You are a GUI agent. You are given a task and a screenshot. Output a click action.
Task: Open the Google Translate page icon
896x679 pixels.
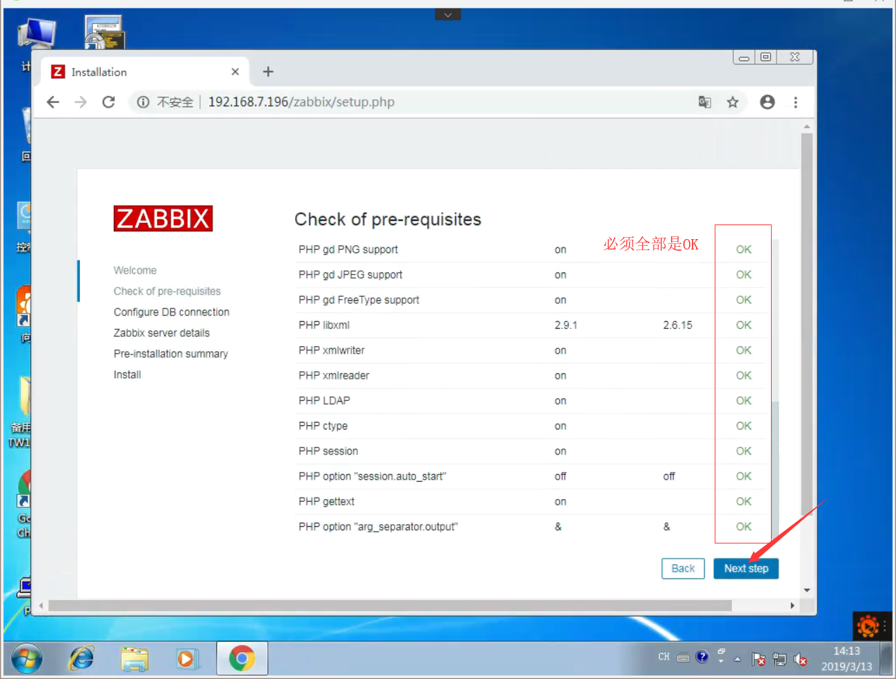(x=704, y=102)
